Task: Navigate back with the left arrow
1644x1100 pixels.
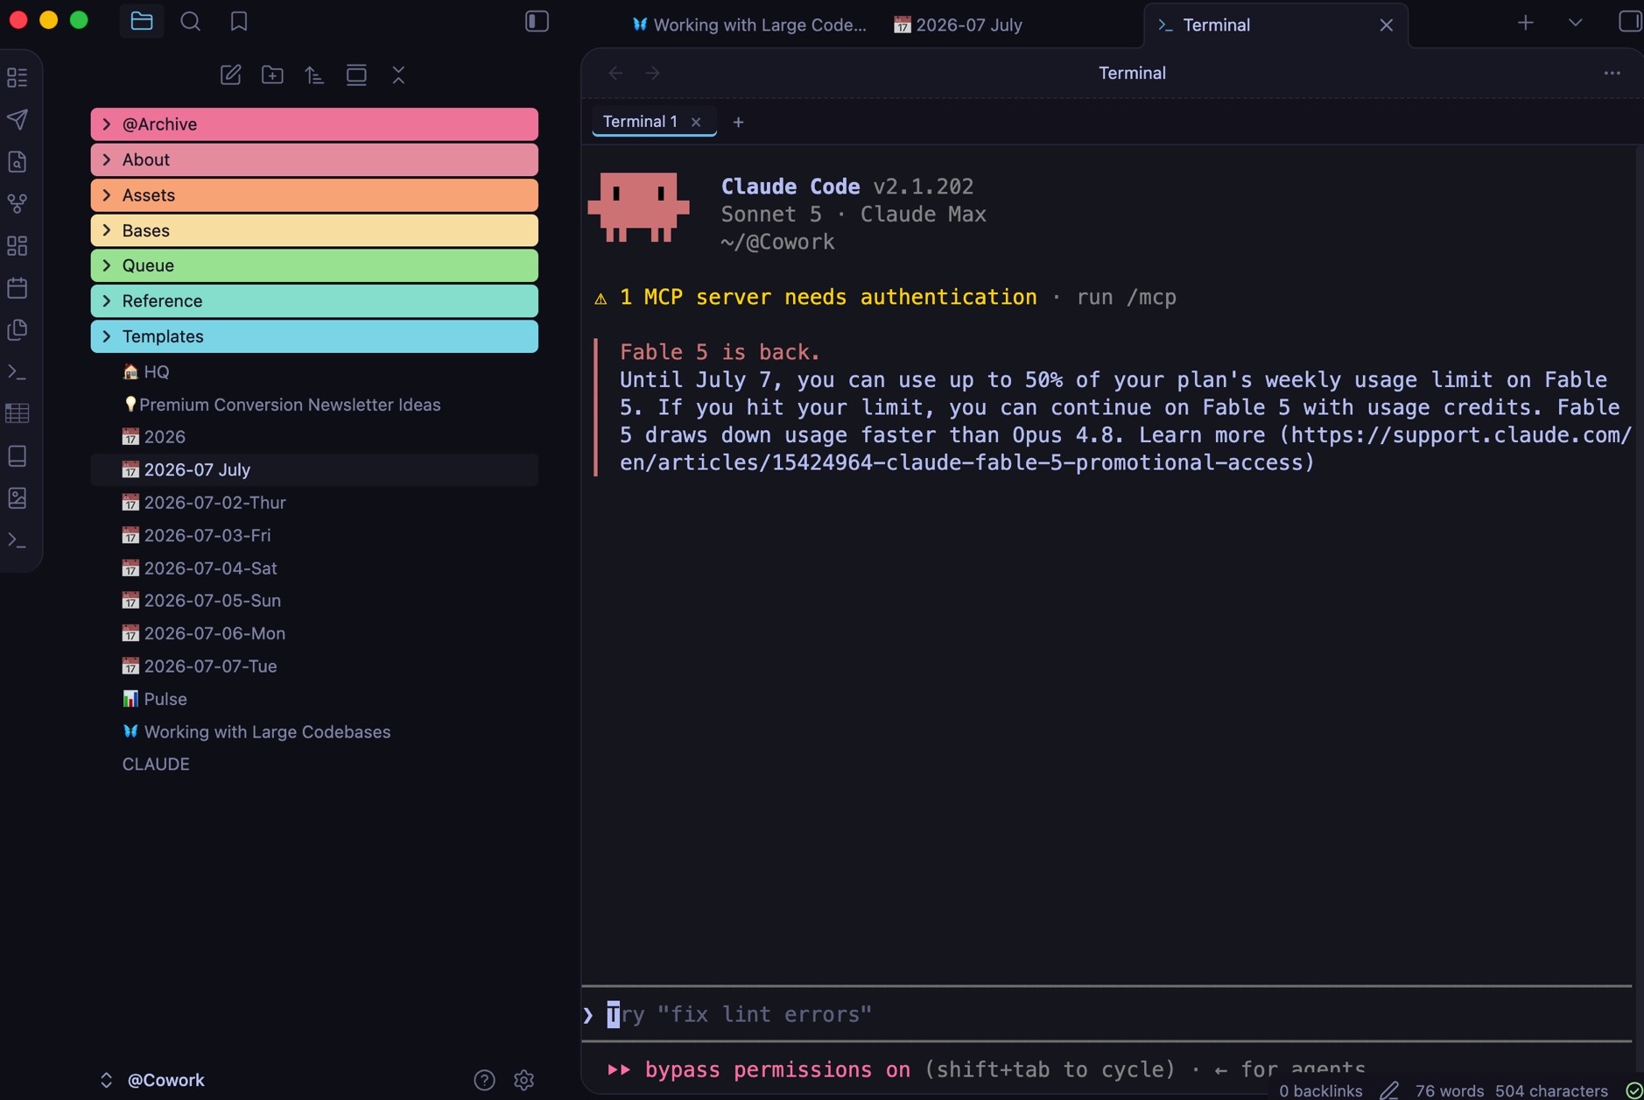Action: (x=615, y=73)
